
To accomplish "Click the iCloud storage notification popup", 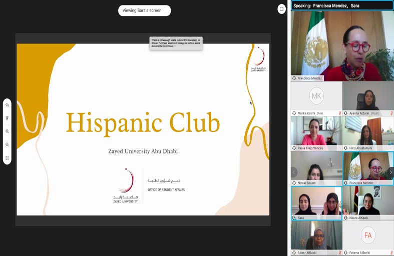I will (176, 42).
